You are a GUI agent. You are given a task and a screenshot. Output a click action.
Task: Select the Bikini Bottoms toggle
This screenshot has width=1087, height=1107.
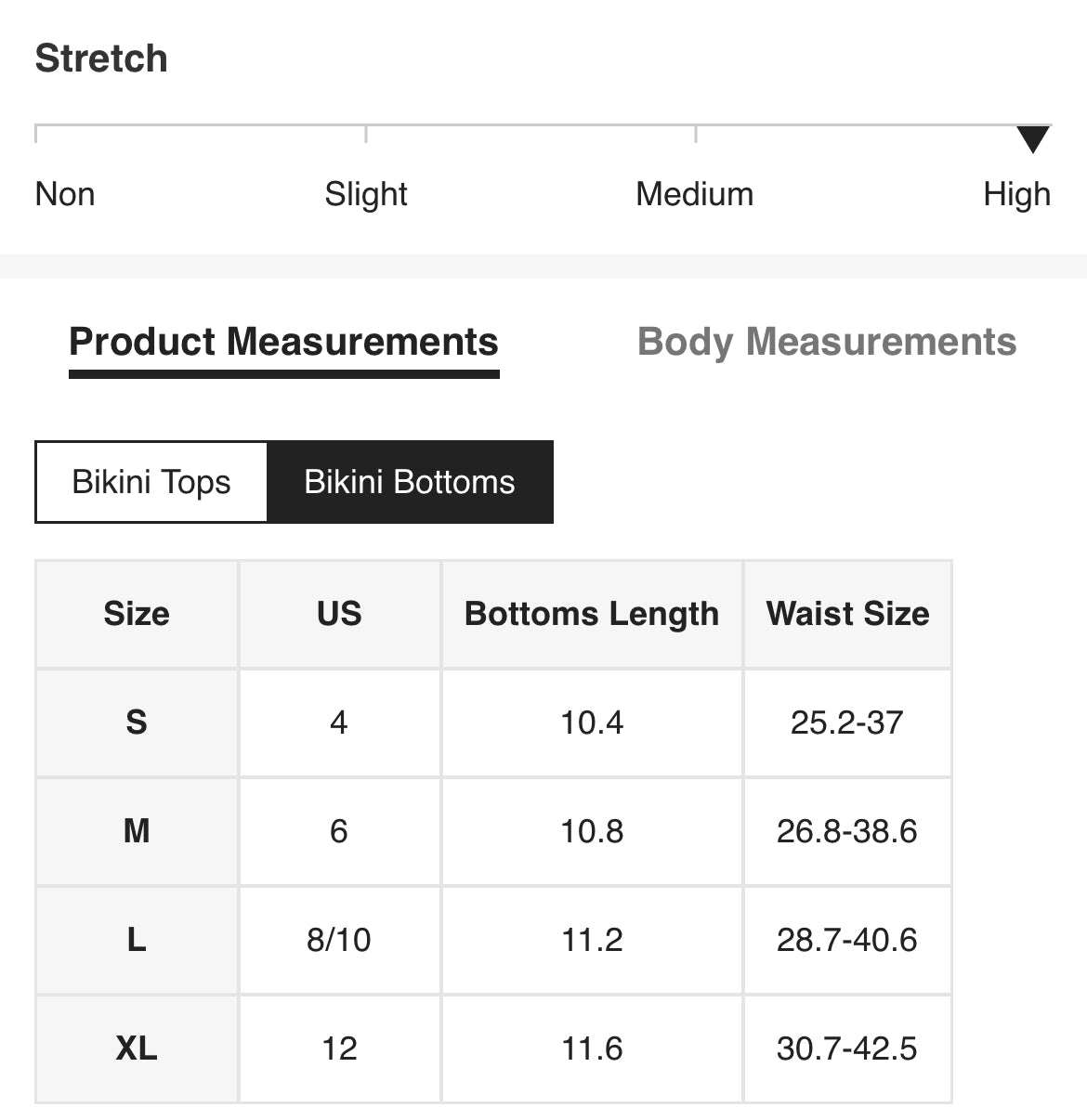[410, 482]
